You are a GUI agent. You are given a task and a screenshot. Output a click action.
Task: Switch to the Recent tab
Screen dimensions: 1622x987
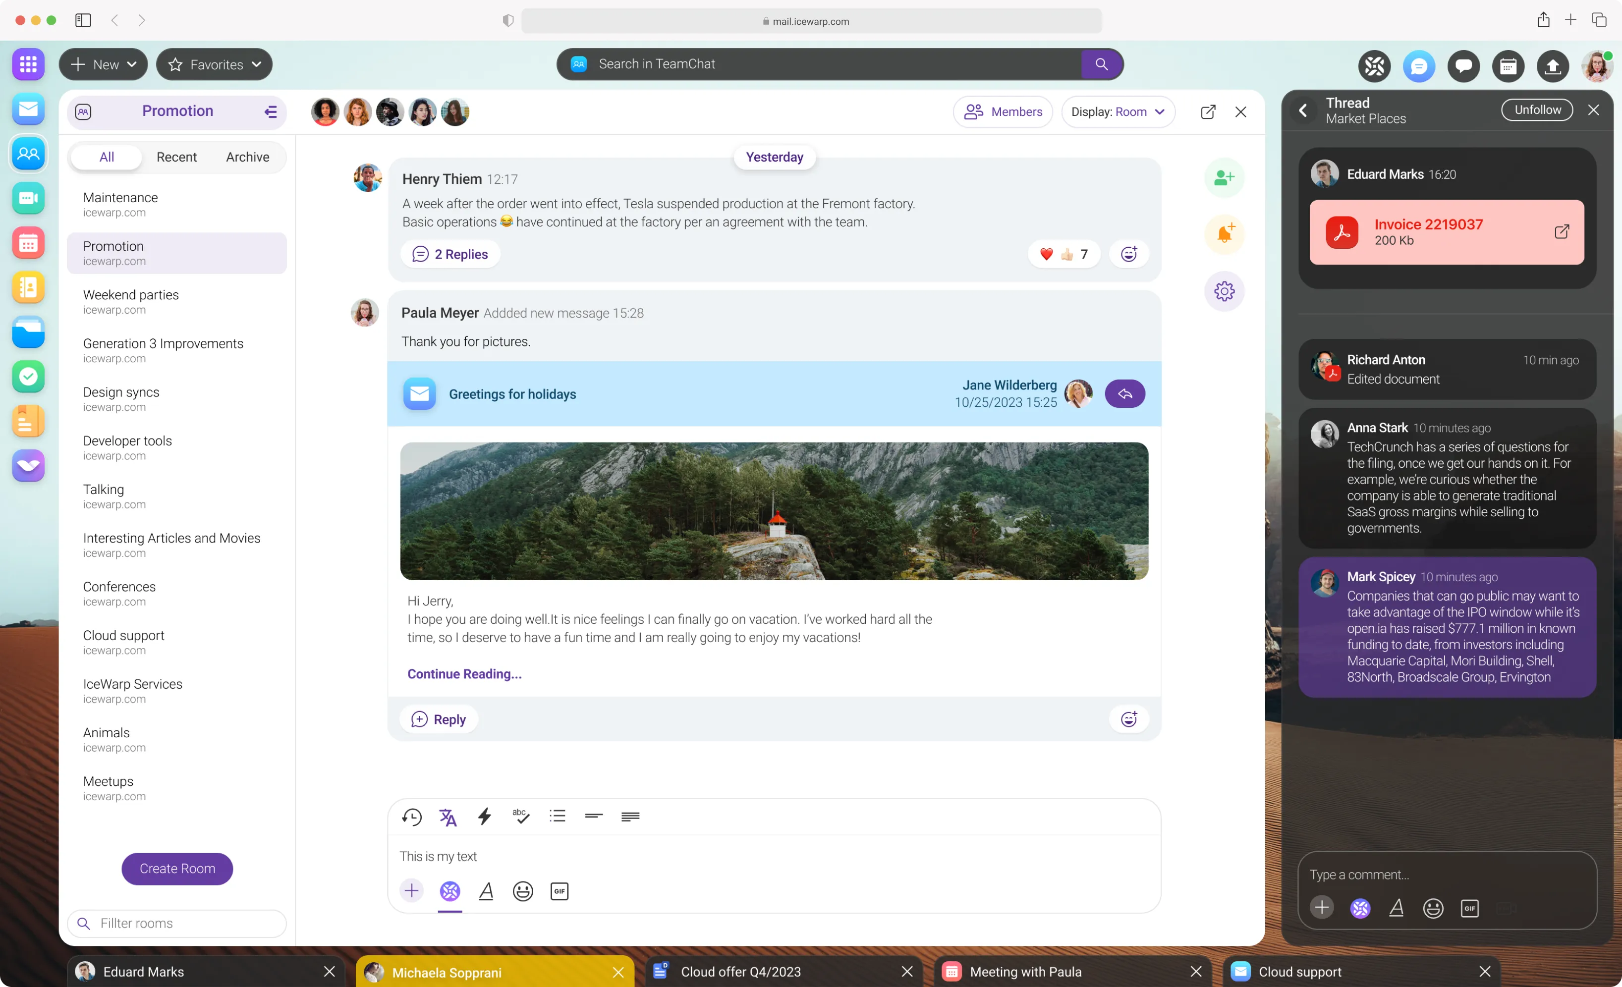coord(176,157)
